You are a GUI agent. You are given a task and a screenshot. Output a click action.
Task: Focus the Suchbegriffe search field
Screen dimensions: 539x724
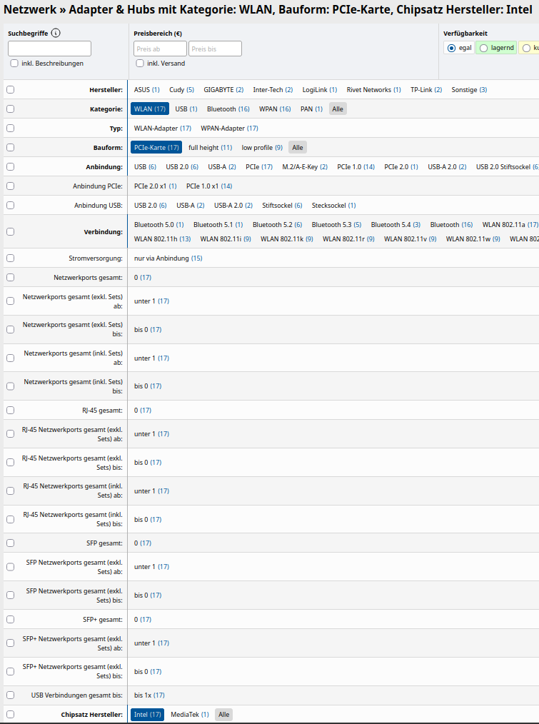[x=49, y=49]
